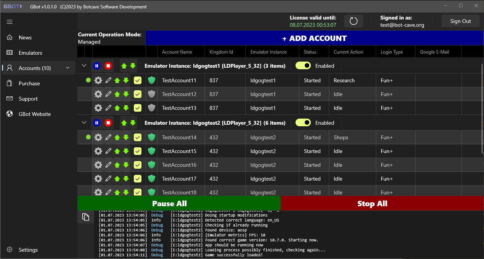The image size is (484, 259).
Task: Toggle the Enabled switch for ldgogtest2
Action: pos(303,122)
